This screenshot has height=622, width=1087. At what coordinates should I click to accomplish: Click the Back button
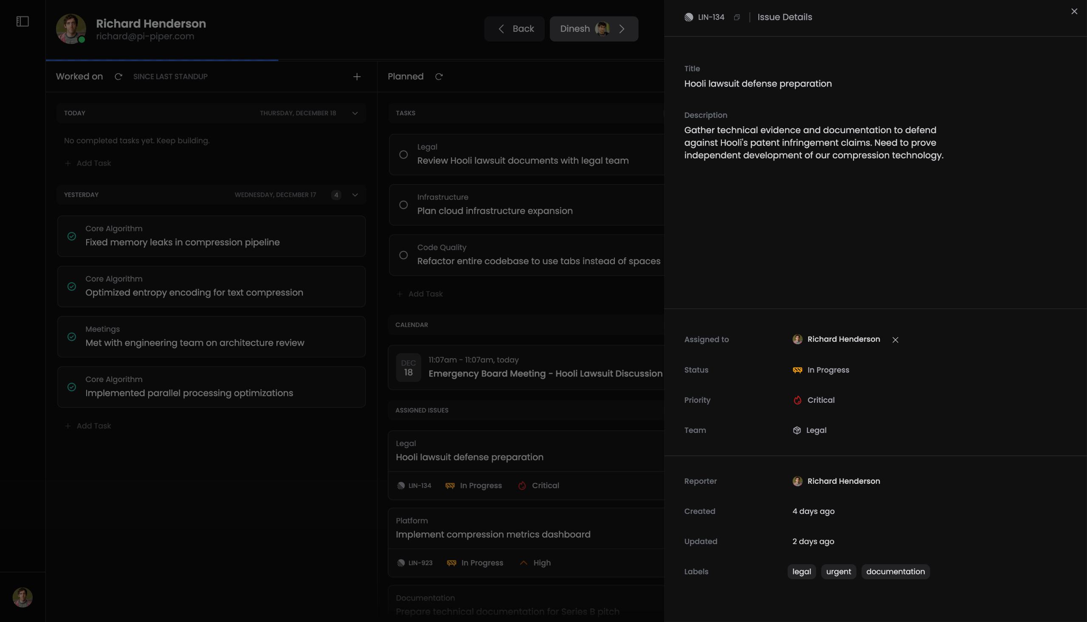(x=514, y=29)
